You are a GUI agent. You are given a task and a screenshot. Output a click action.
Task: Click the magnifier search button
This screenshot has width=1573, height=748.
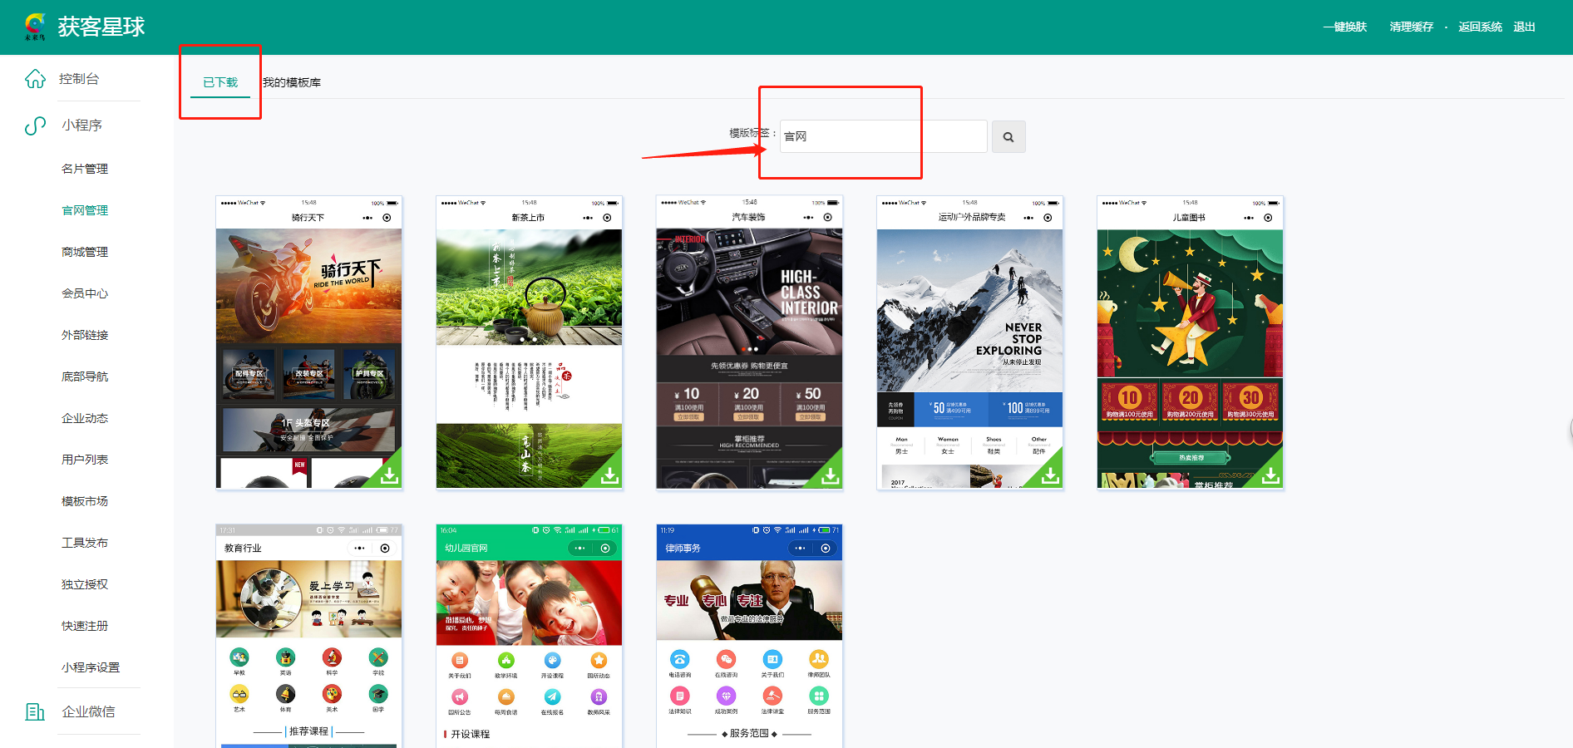pos(1008,137)
